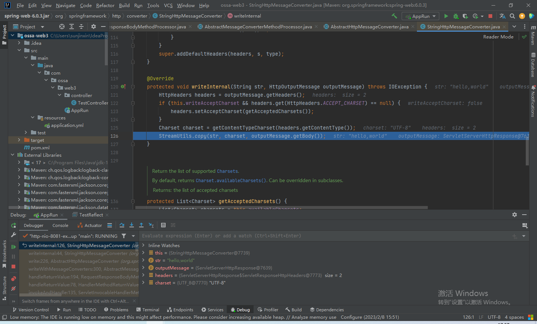Expand the Inline Watches node
Screen dimensions: 537x324
pos(144,245)
